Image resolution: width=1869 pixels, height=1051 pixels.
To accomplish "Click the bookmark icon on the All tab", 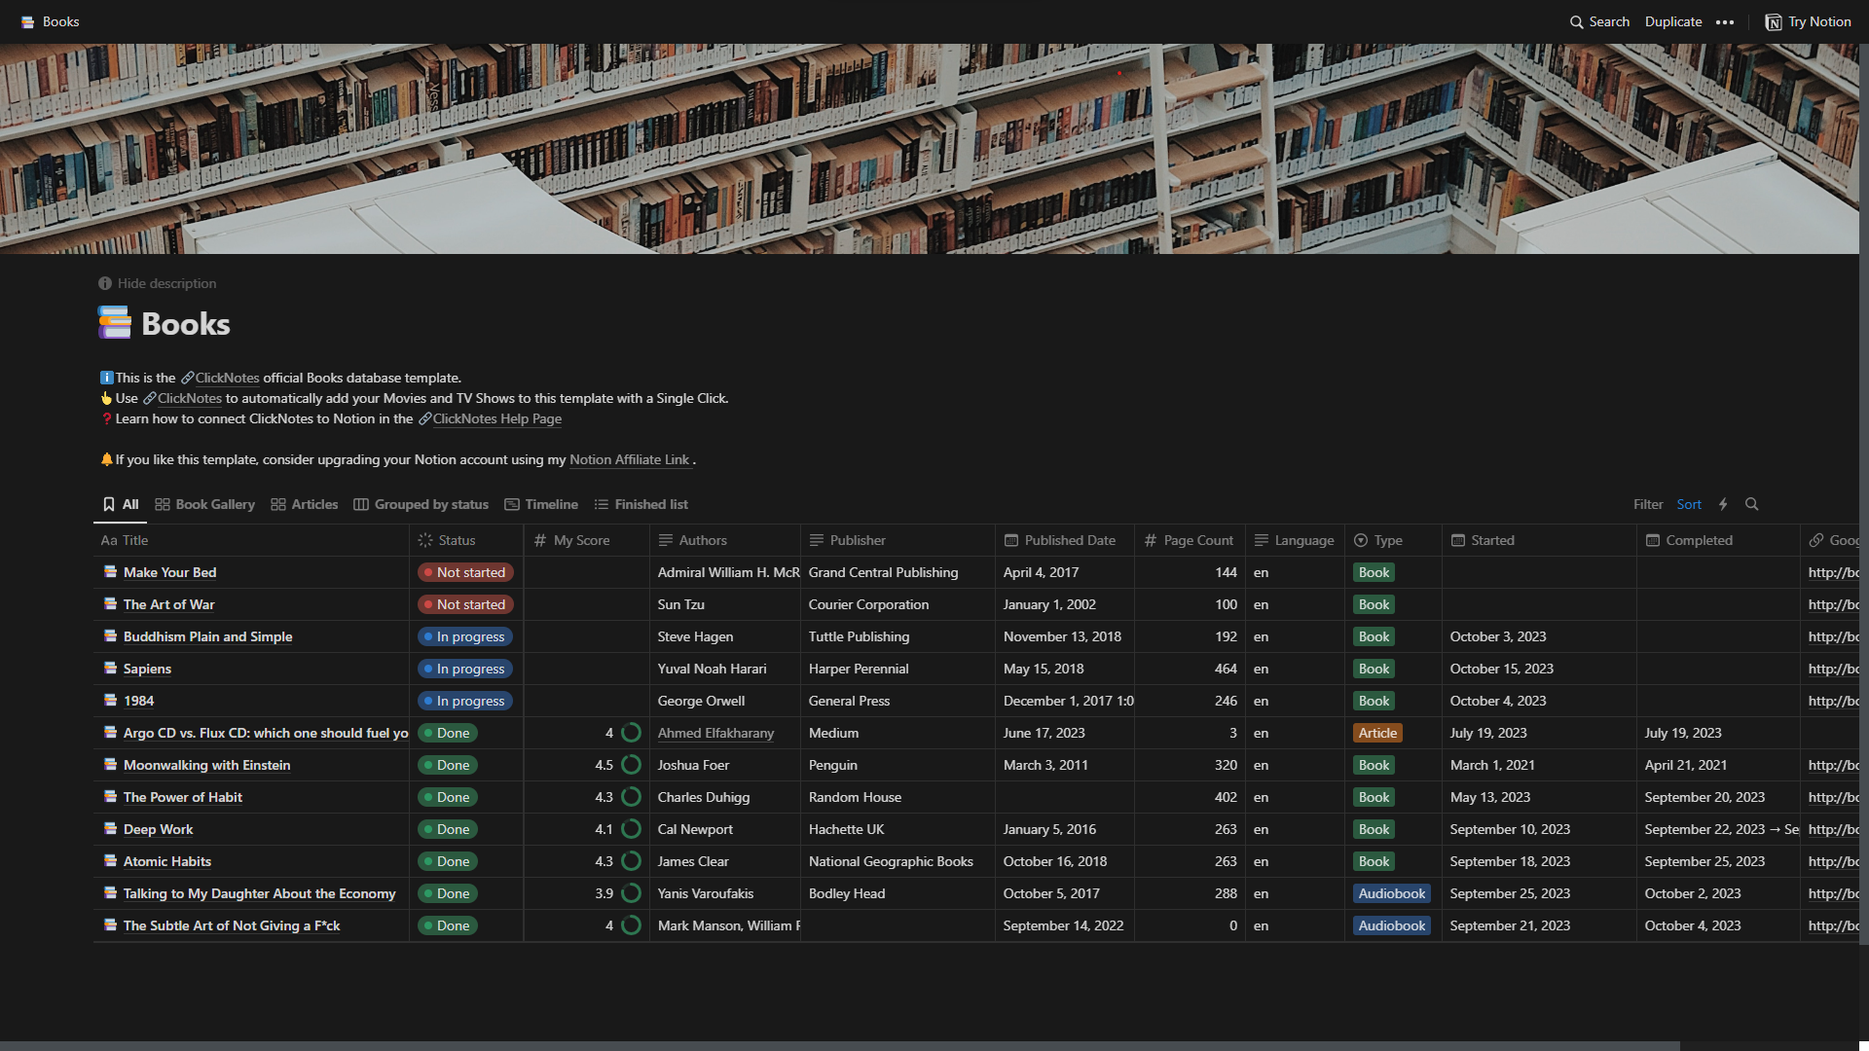I will (x=109, y=504).
